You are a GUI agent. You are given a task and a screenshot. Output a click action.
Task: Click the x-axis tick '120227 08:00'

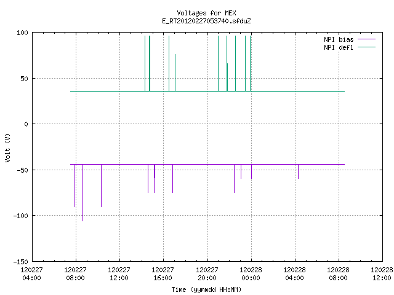[x=75, y=274]
